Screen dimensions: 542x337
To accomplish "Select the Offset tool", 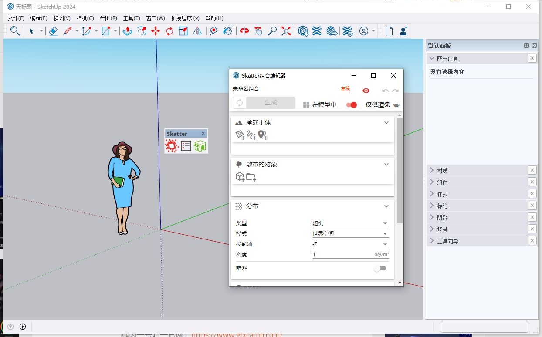I will click(142, 31).
